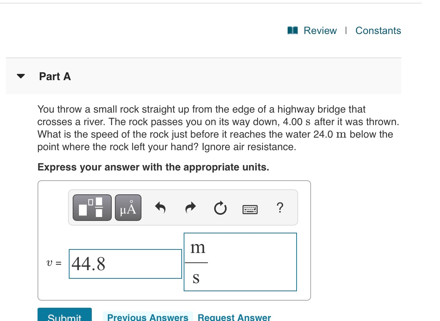This screenshot has width=440, height=321.
Task: Click inside the value field showing 44.8
Action: click(x=125, y=264)
